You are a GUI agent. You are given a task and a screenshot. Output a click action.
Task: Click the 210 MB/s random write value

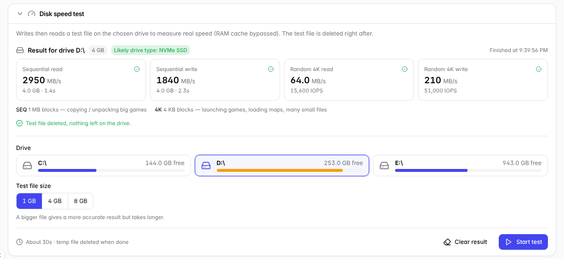pyautogui.click(x=441, y=80)
